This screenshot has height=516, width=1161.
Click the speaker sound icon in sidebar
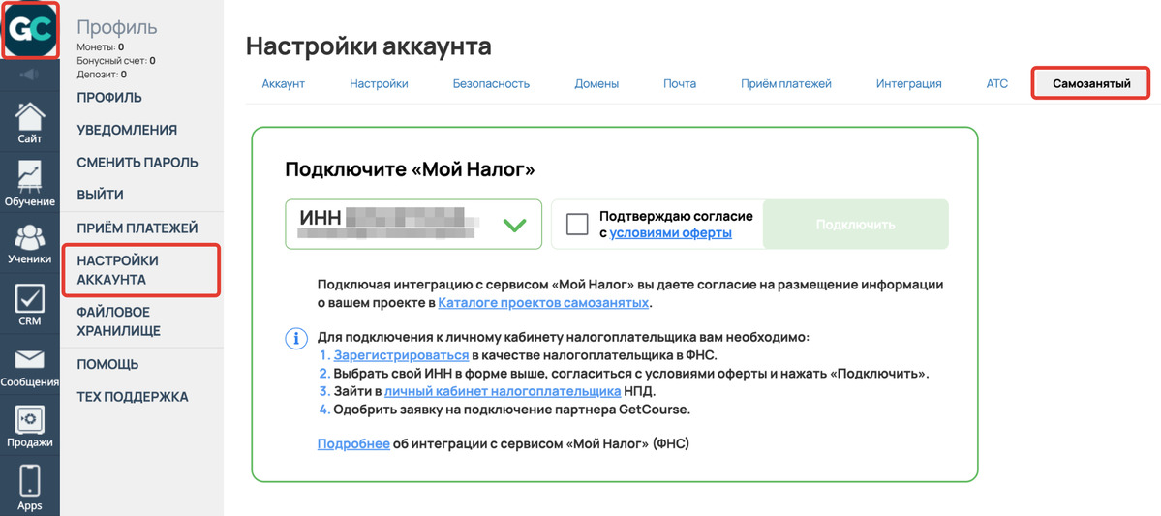(x=29, y=75)
